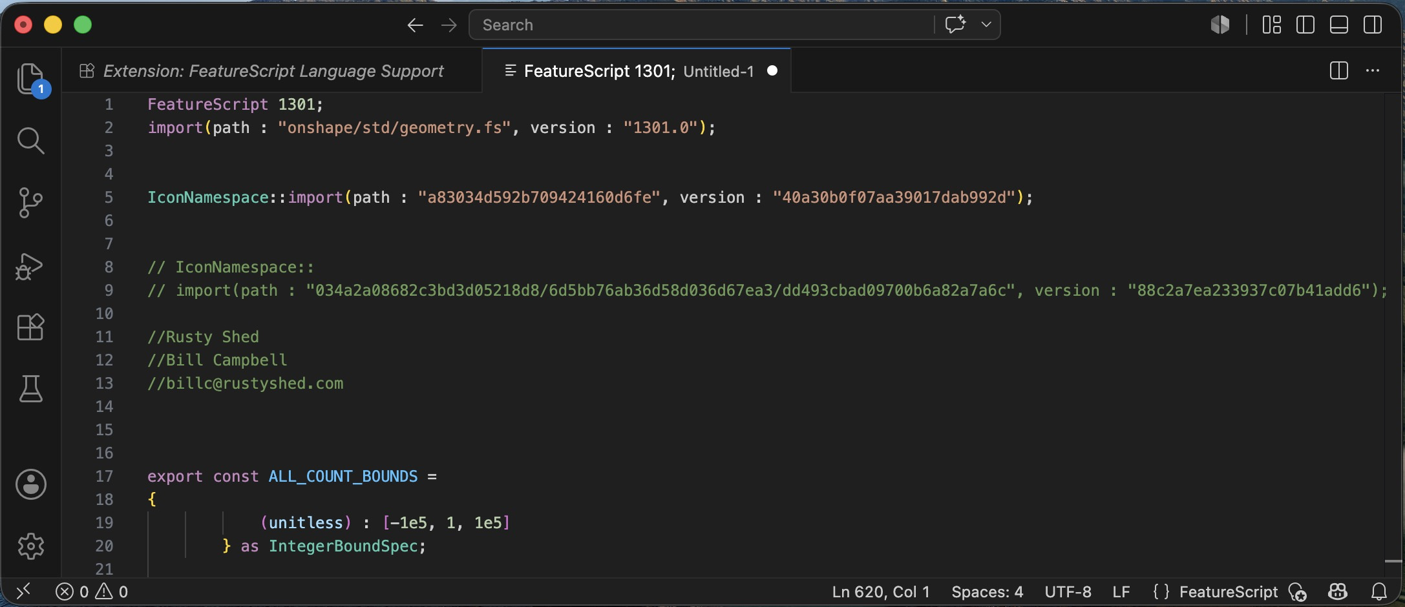Click IconNamespace on line 5
The image size is (1405, 607).
click(x=208, y=197)
